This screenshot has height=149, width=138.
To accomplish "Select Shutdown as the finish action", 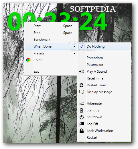I will 104,117.
